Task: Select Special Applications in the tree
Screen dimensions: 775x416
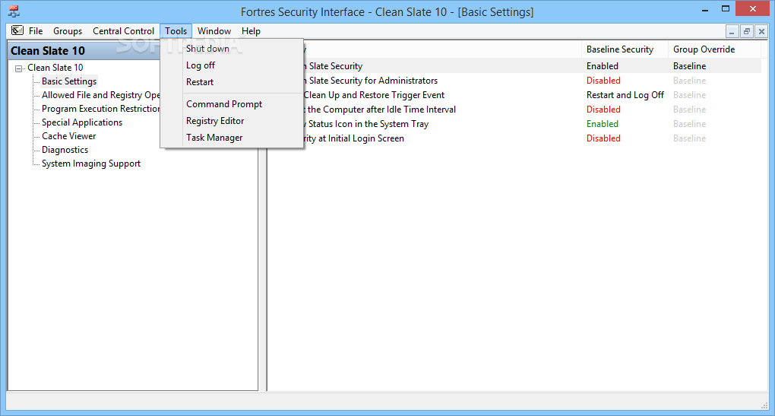Action: tap(82, 122)
